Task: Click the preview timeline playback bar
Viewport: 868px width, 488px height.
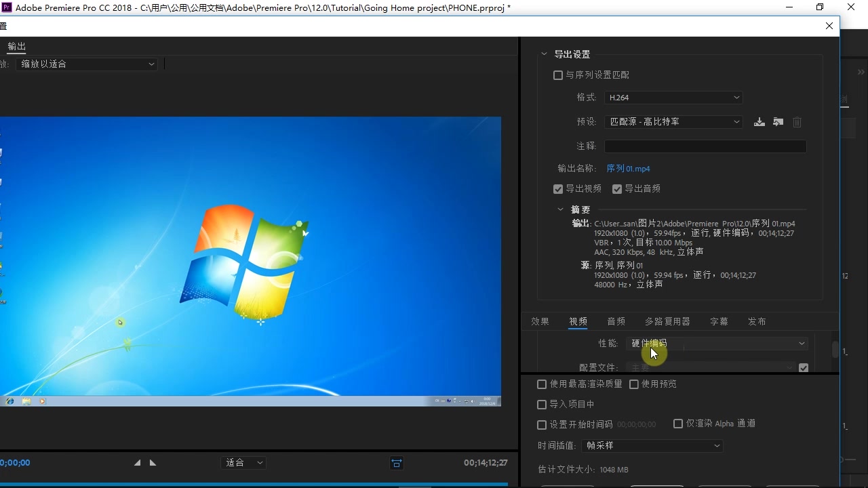Action: (254, 484)
